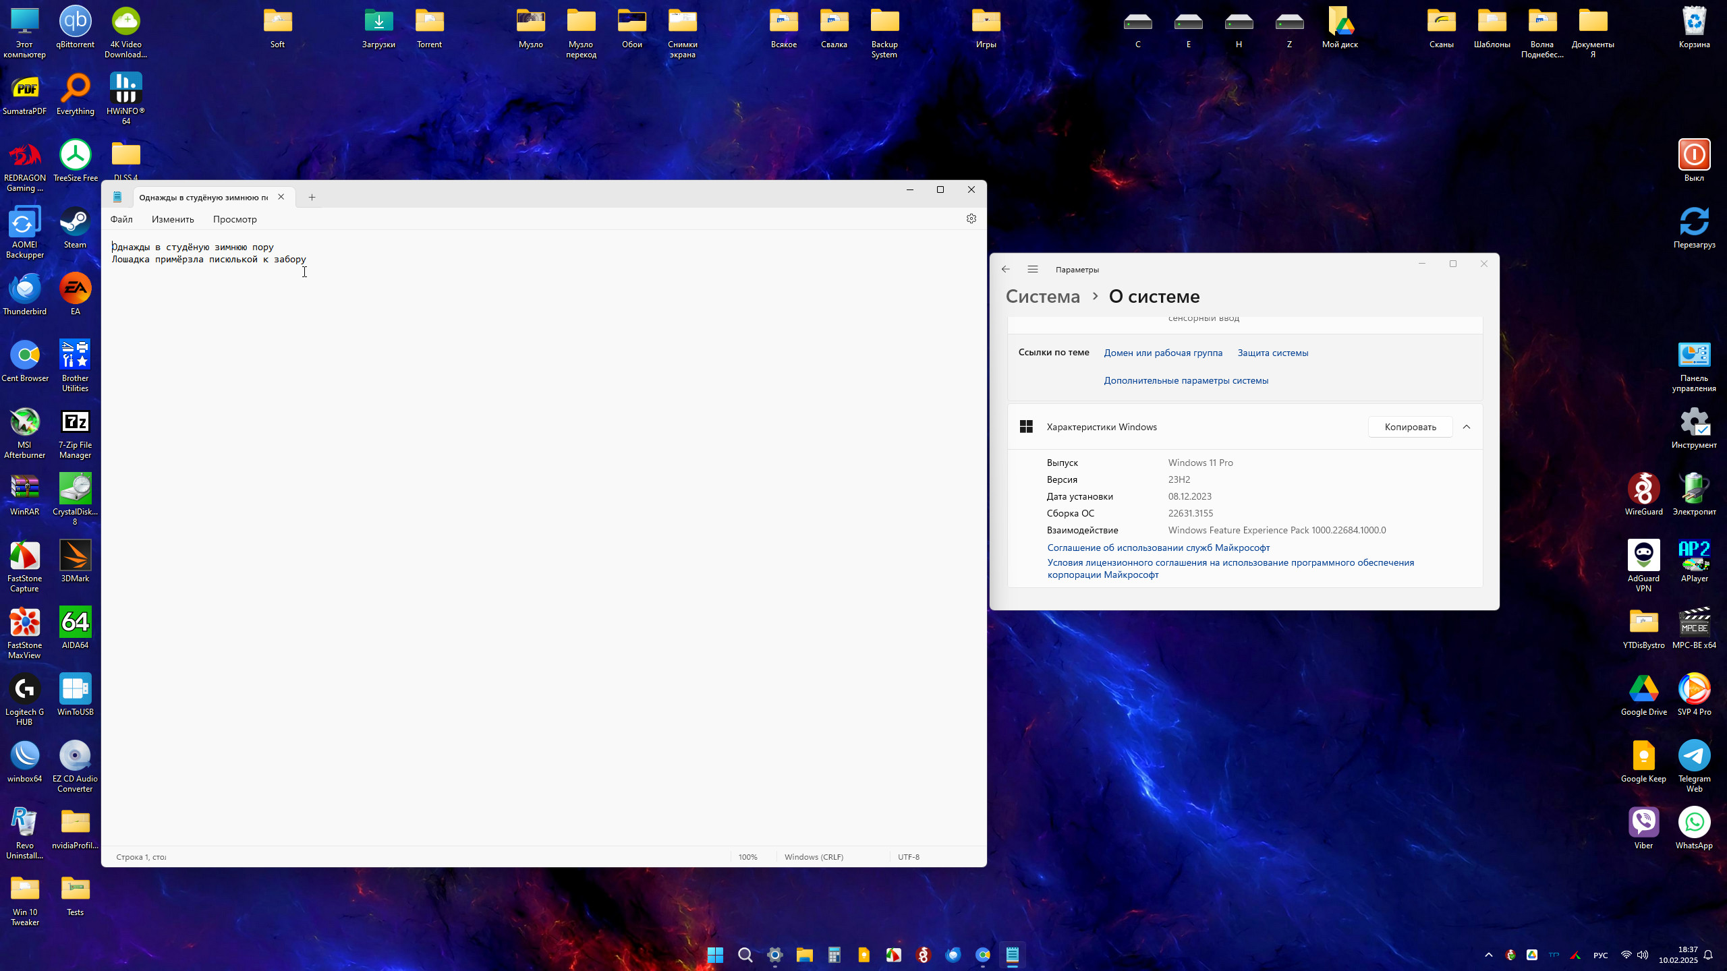This screenshot has height=971, width=1727.
Task: Open the Просмотр menu in Notepad
Action: coord(235,219)
